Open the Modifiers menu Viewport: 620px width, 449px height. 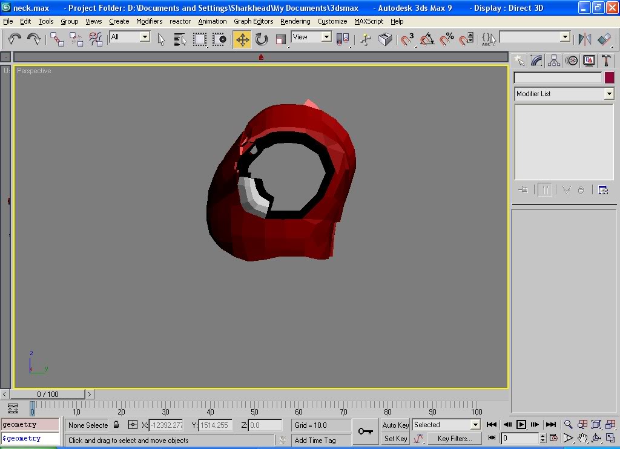coord(149,21)
